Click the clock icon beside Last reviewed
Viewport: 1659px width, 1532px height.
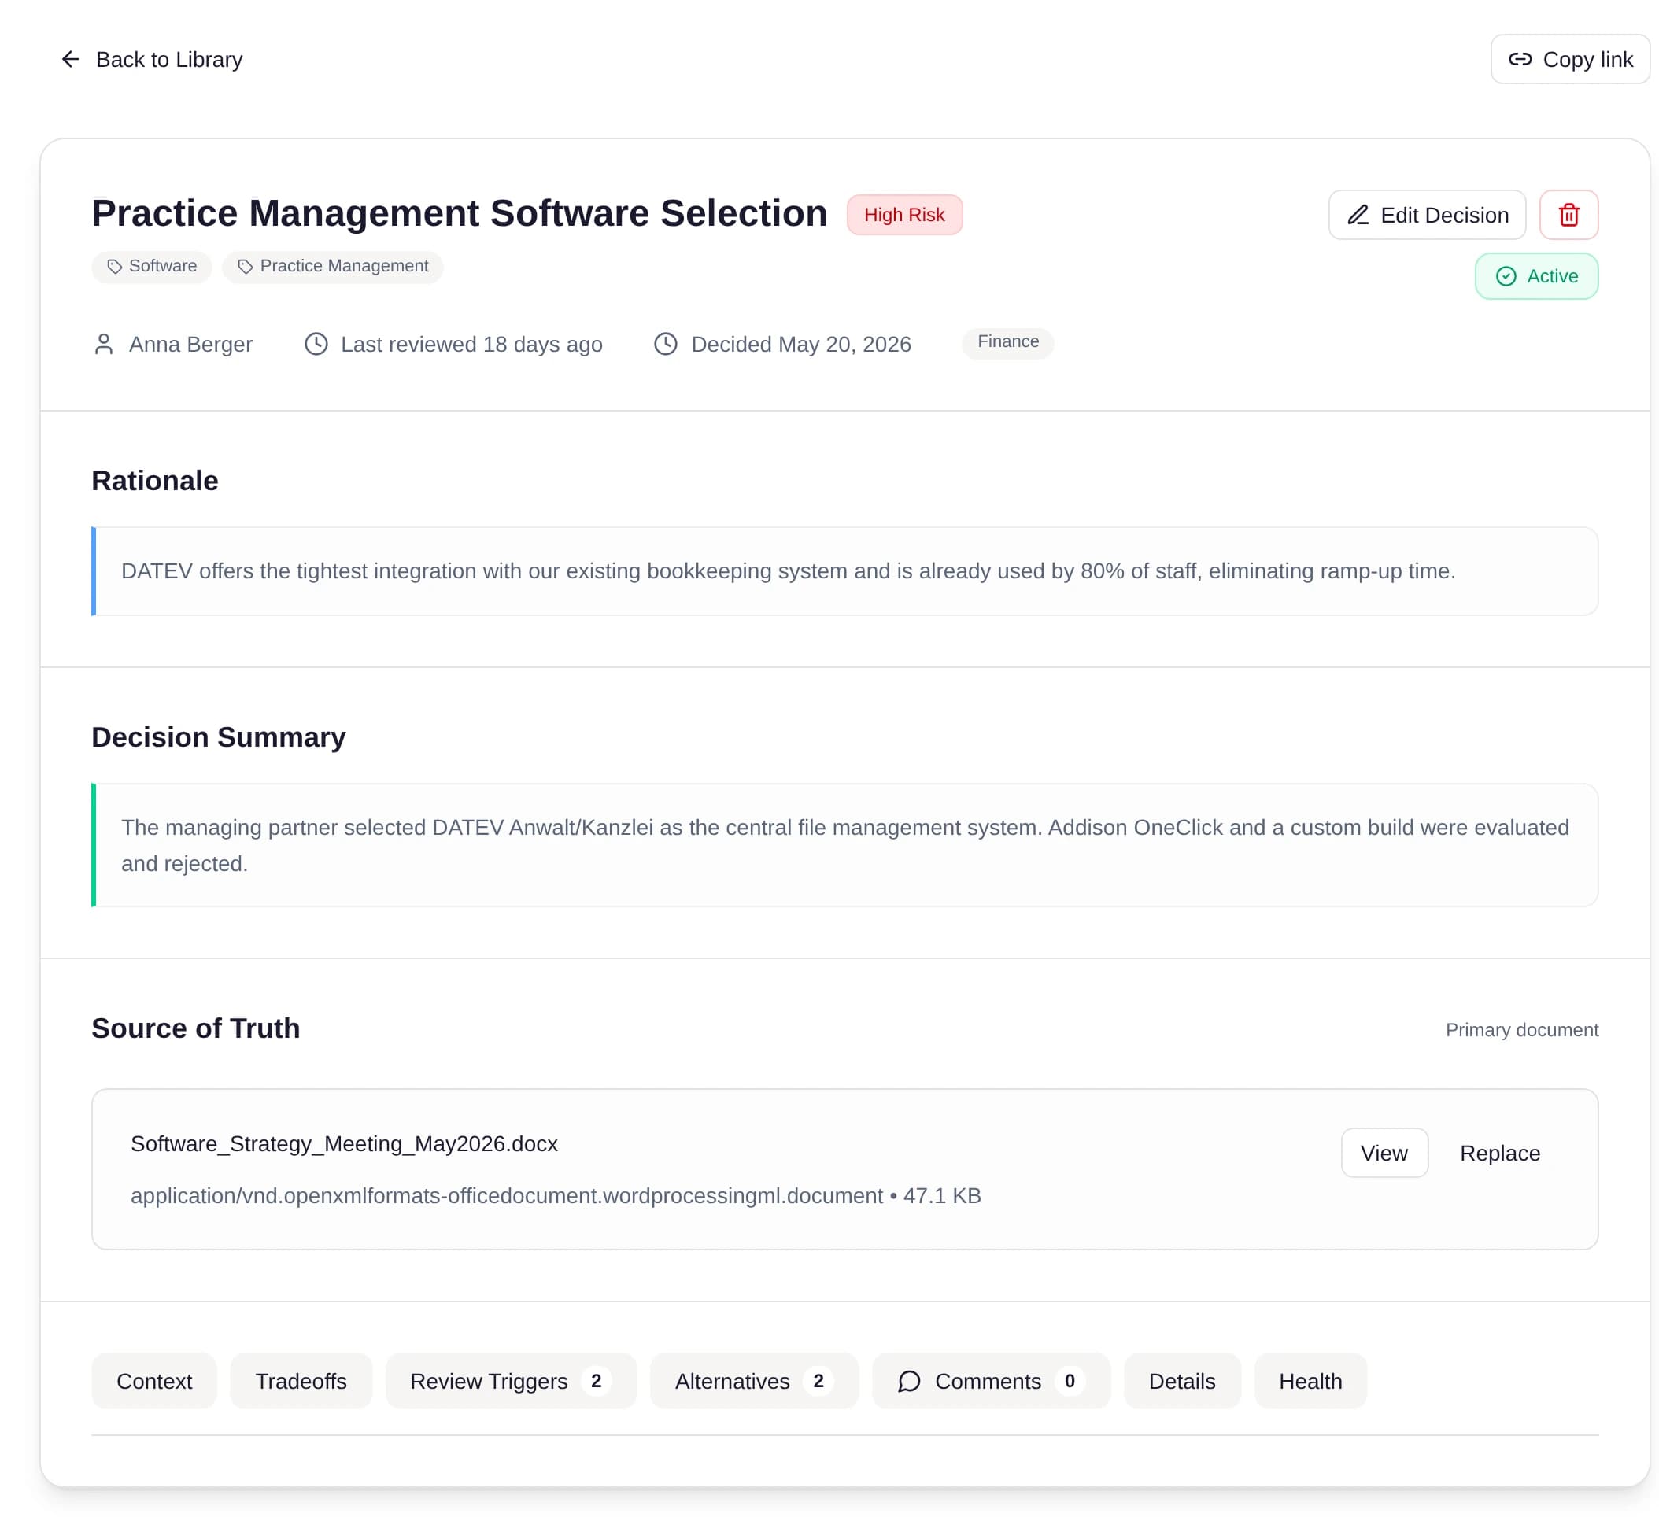[x=316, y=344]
